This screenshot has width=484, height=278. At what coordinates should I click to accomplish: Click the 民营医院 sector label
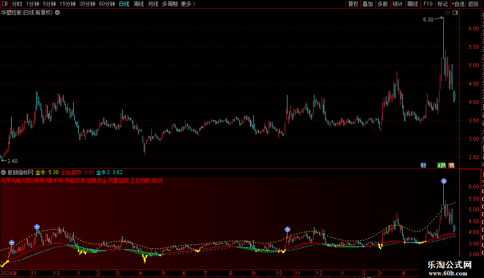[119, 180]
